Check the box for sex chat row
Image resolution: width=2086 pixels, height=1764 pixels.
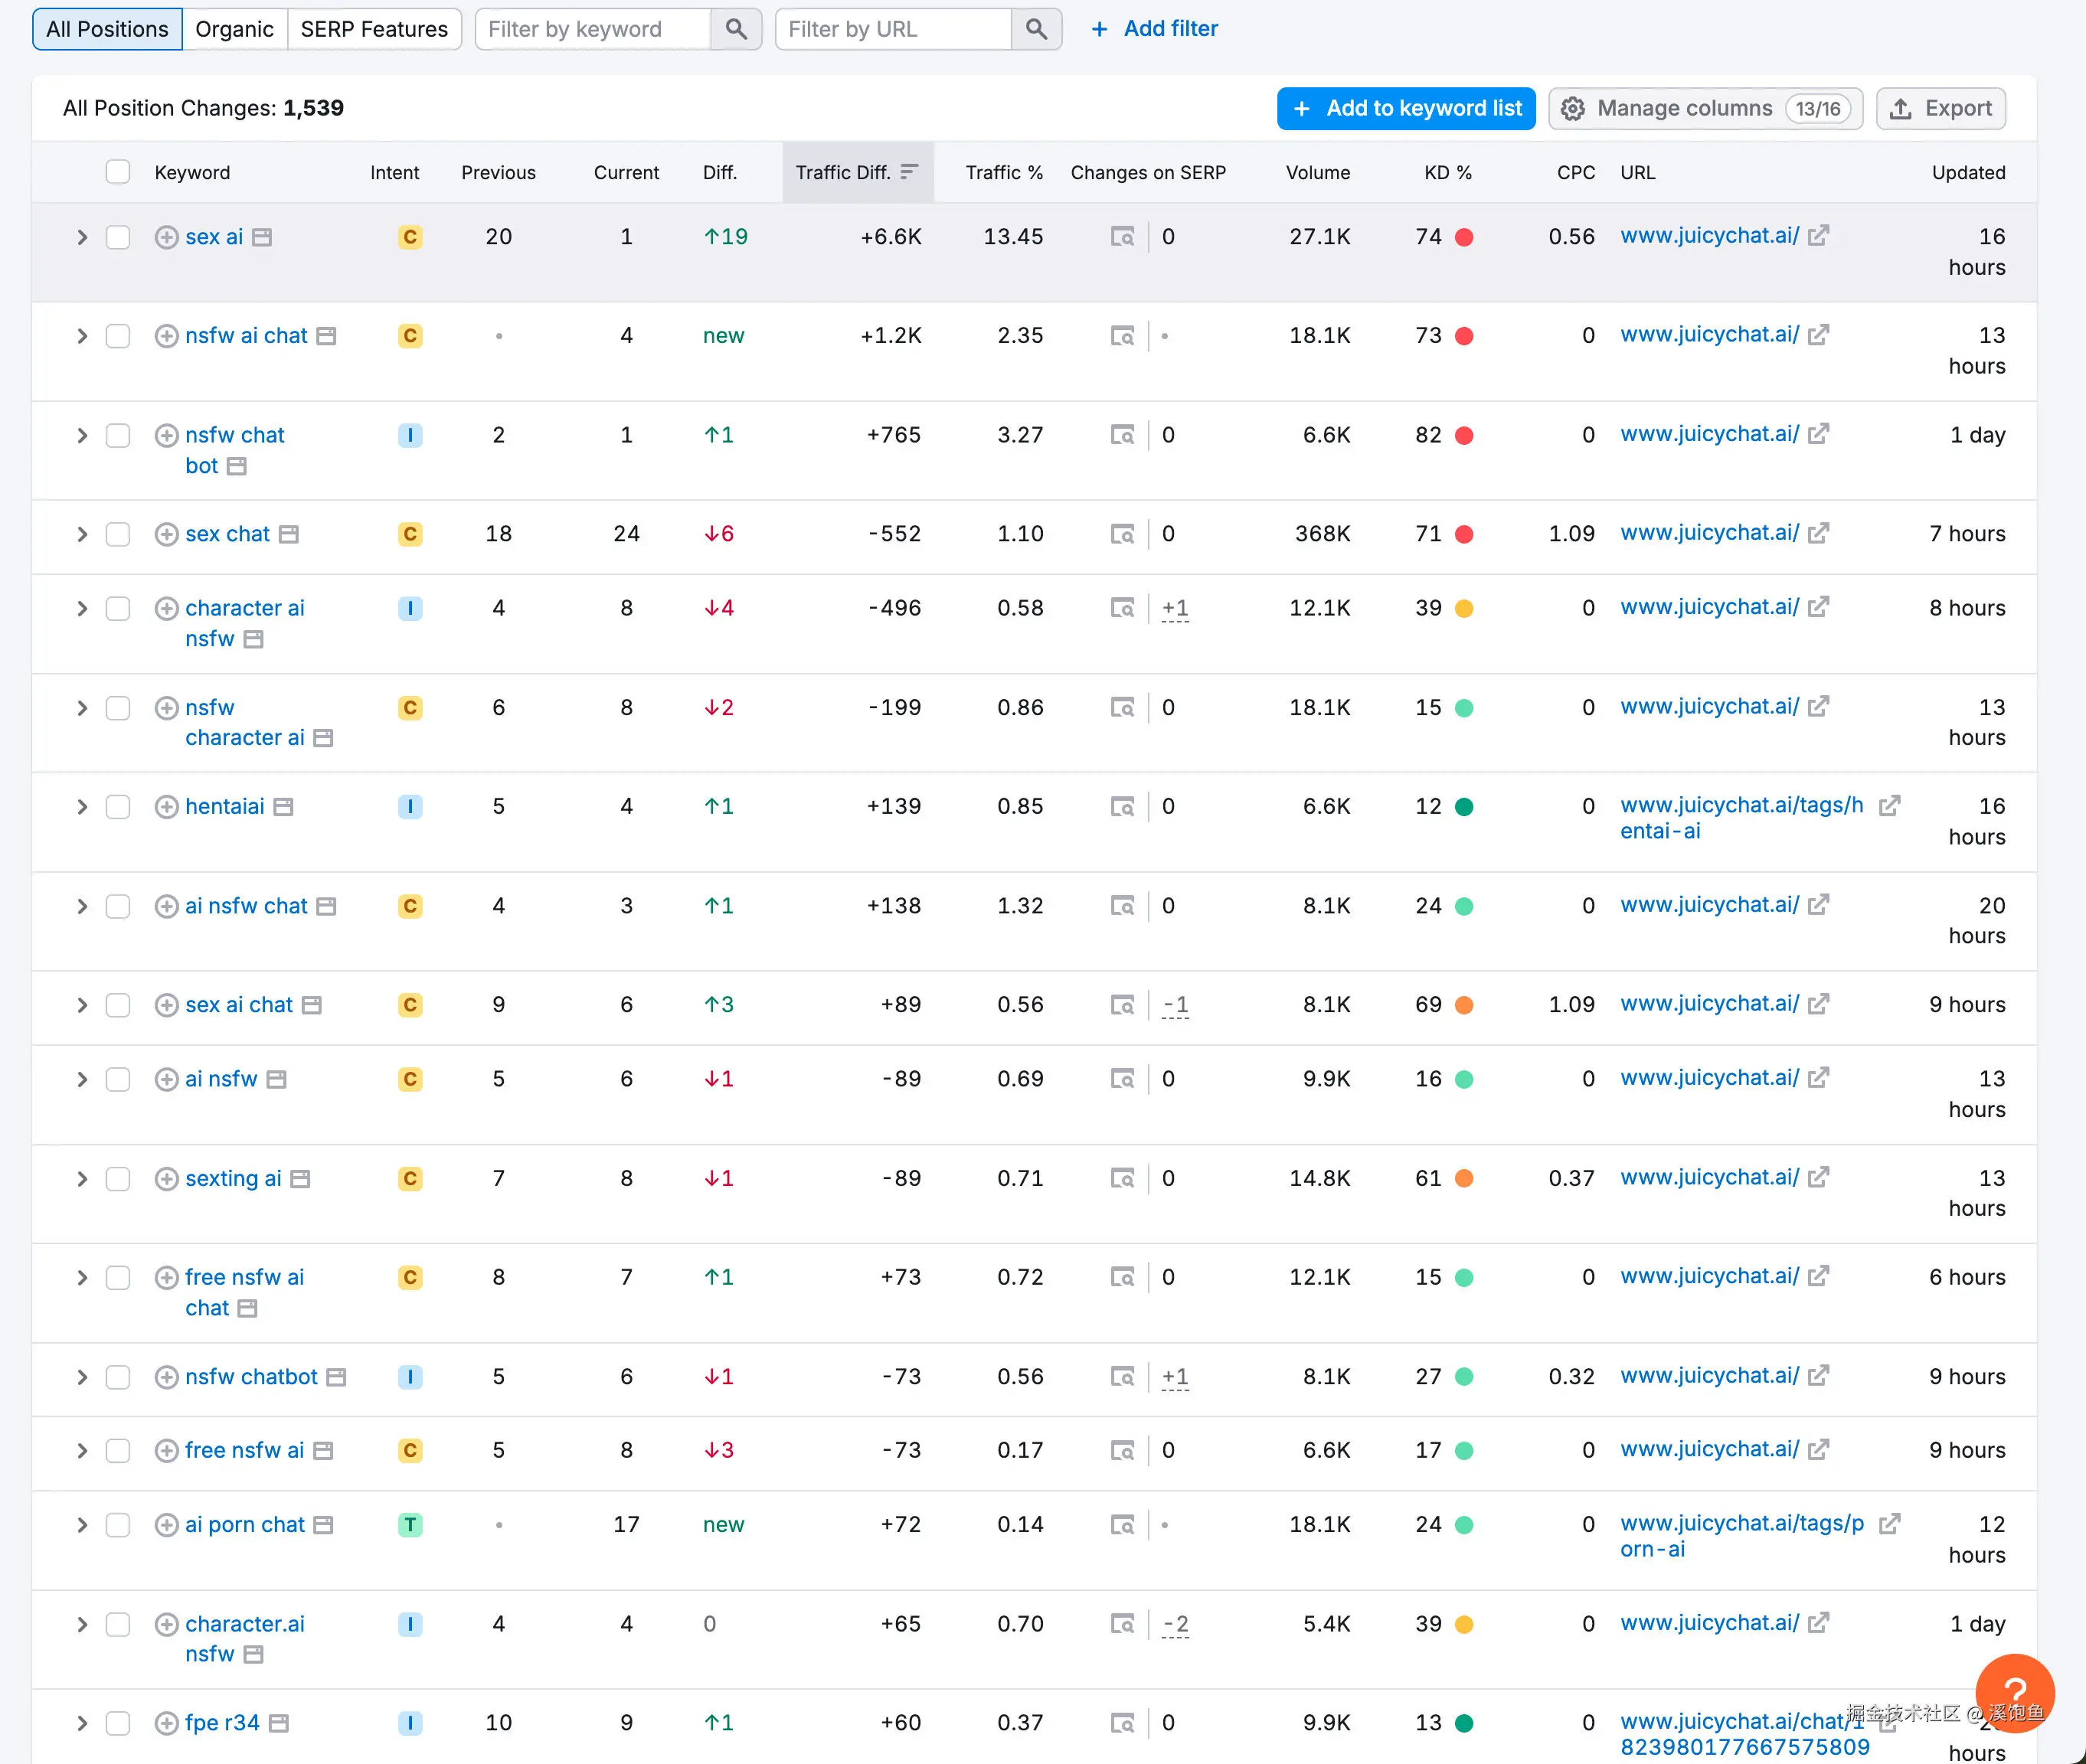(x=118, y=534)
